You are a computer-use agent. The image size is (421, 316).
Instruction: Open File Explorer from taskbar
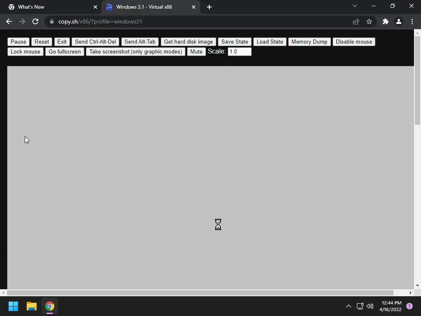pyautogui.click(x=31, y=306)
